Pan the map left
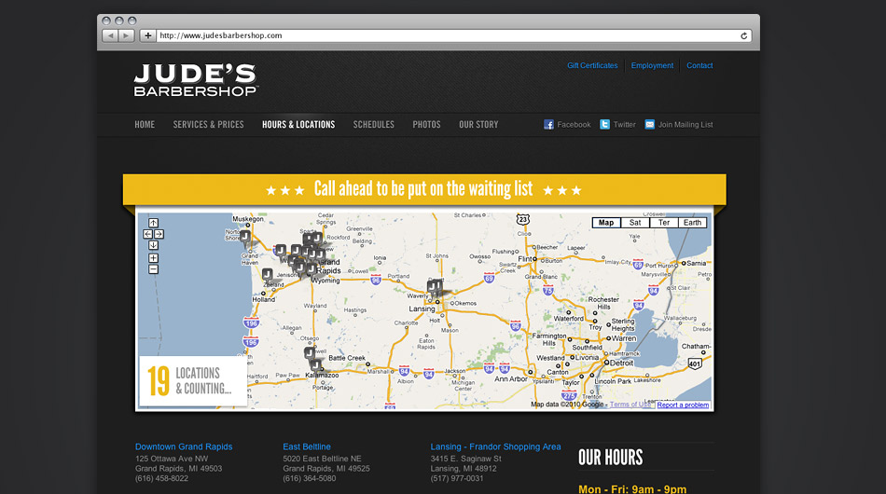The width and height of the screenshot is (886, 494). [x=147, y=234]
